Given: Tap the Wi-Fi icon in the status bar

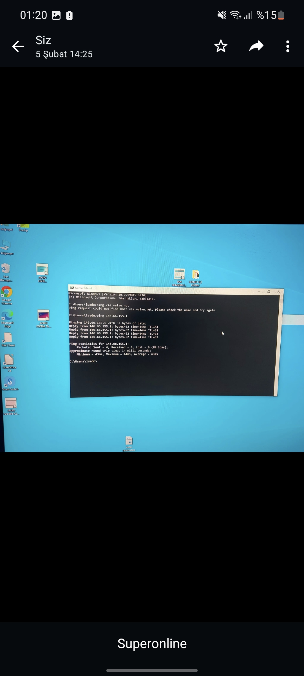Looking at the screenshot, I should pos(235,15).
